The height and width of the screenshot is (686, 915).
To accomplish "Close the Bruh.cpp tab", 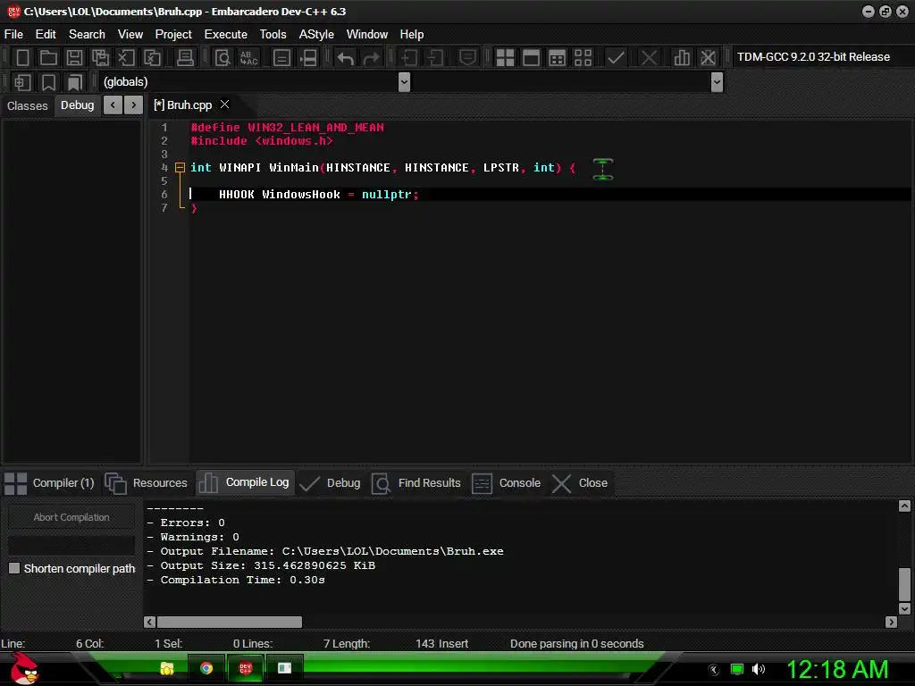I will pos(224,105).
